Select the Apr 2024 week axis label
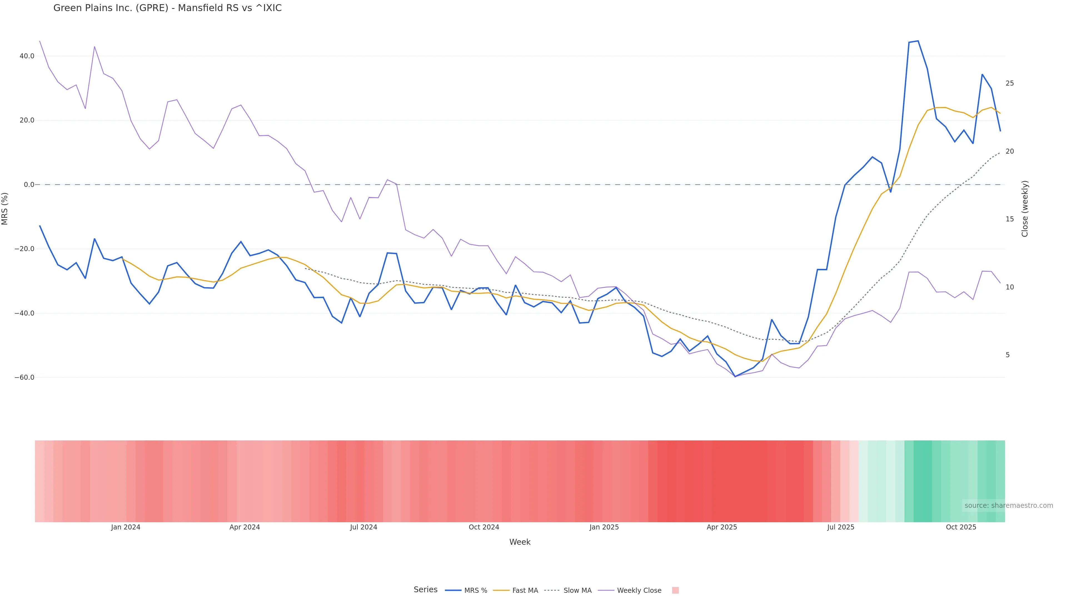The width and height of the screenshot is (1067, 600). [245, 527]
